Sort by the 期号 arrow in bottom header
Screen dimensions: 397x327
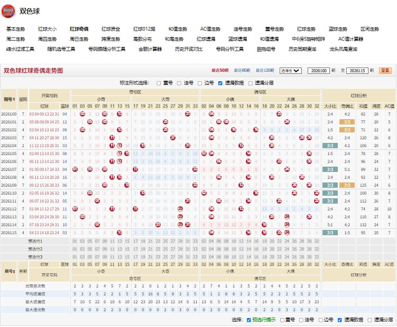click(x=14, y=272)
